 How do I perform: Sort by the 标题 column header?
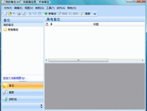pyautogui.click(x=96, y=24)
